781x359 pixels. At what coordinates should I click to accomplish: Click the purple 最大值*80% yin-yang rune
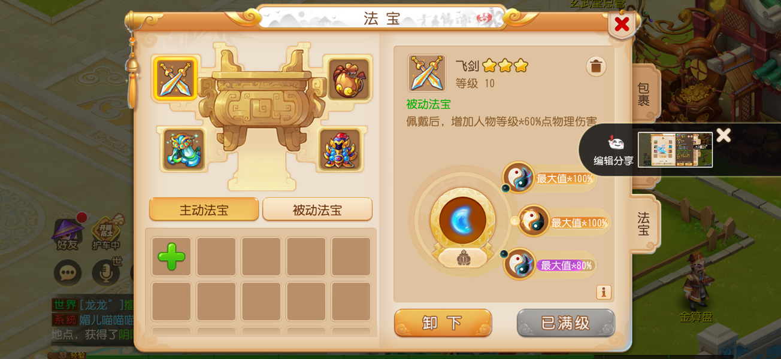click(x=519, y=264)
